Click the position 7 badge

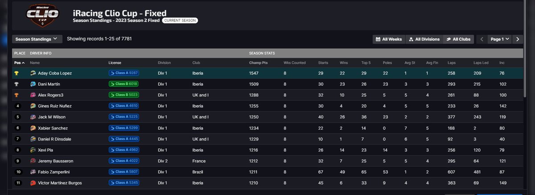pos(18,139)
